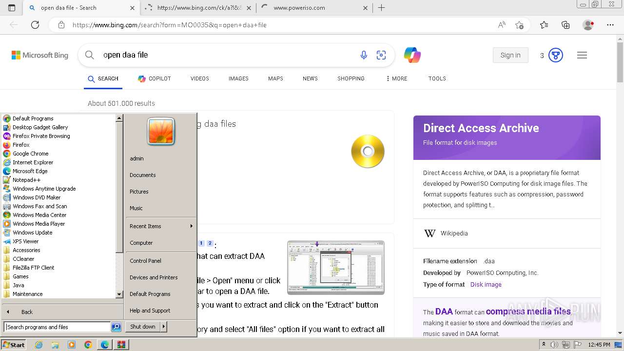Click the Windows Start button
This screenshot has width=624, height=351.
click(14, 345)
